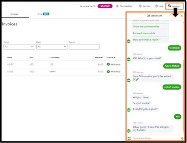Click the NO. column header
Screen dimensions: 187x143
click(x=32, y=58)
